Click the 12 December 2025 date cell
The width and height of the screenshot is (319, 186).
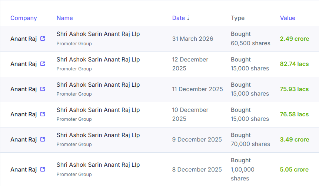tap(190, 64)
